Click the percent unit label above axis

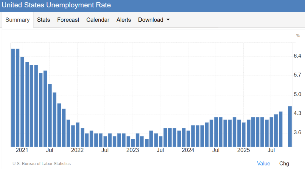pyautogui.click(x=298, y=36)
